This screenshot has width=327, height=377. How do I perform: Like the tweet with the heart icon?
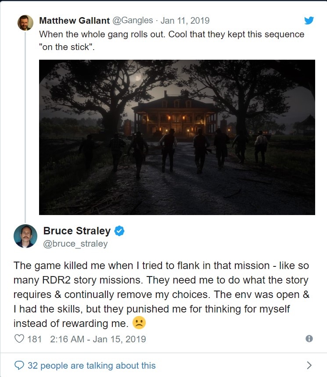(x=19, y=339)
